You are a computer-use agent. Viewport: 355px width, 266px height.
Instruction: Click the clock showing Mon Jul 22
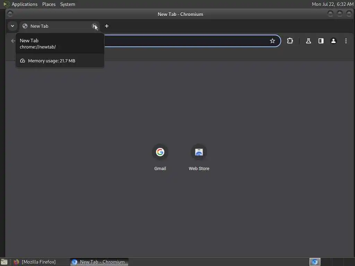[x=332, y=4]
